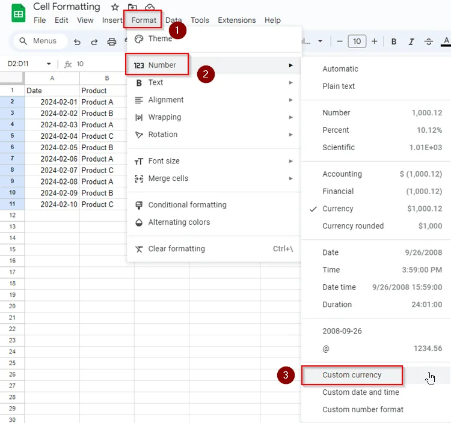Select Plain text format
Screen dimensions: 451x423
[376, 86]
